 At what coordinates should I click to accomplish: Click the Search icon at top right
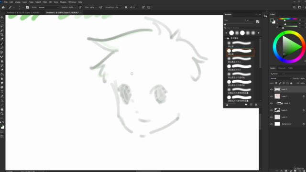[294, 8]
